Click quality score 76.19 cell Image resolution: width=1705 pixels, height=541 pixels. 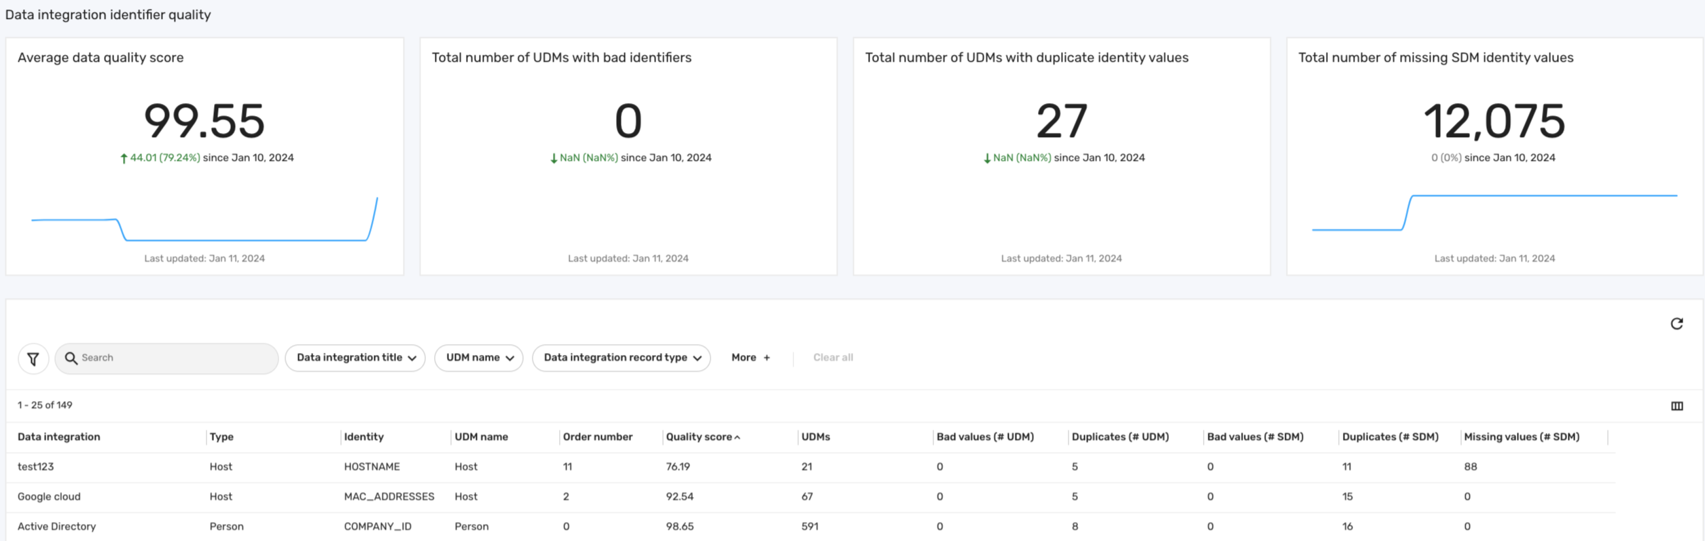[677, 467]
